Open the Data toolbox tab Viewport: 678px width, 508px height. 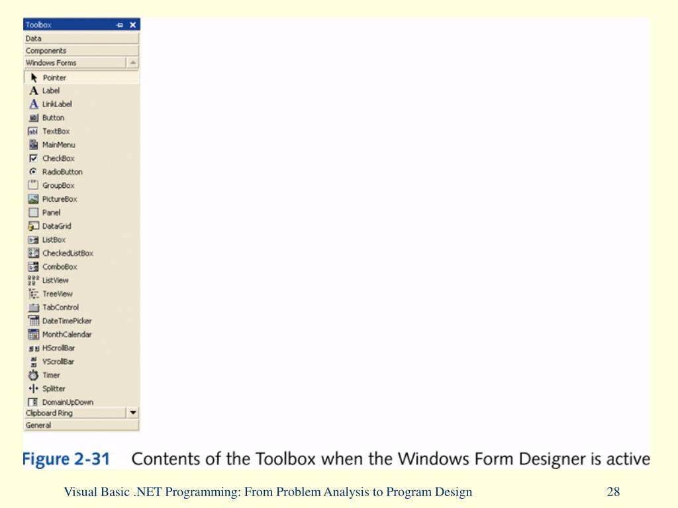pyautogui.click(x=81, y=38)
